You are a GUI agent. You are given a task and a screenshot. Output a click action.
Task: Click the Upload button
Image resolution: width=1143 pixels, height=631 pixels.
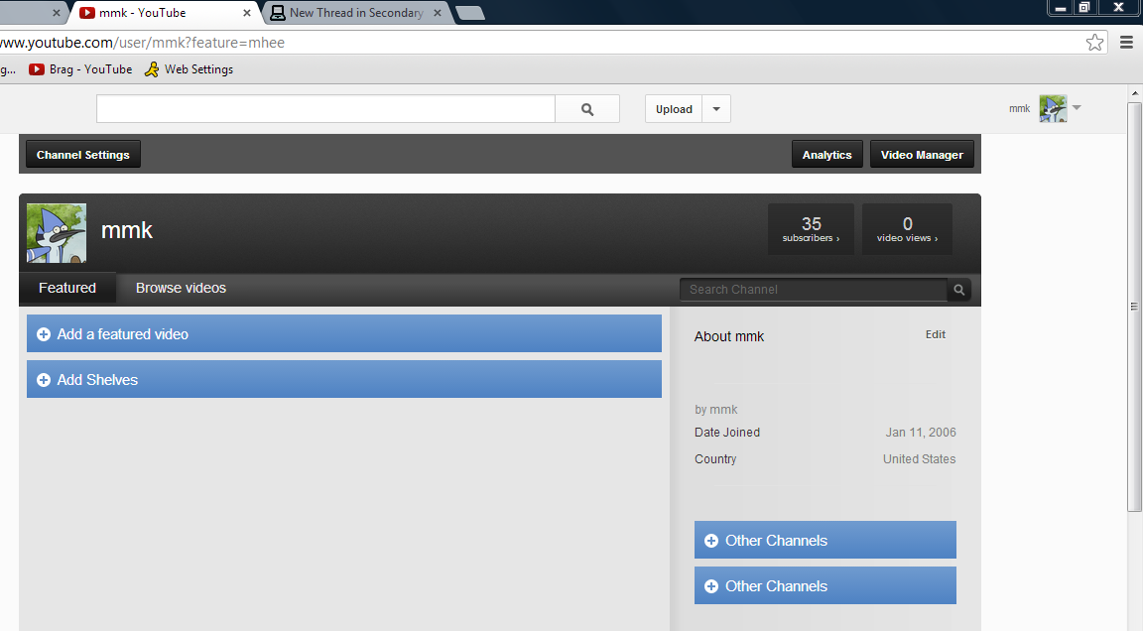coord(674,109)
